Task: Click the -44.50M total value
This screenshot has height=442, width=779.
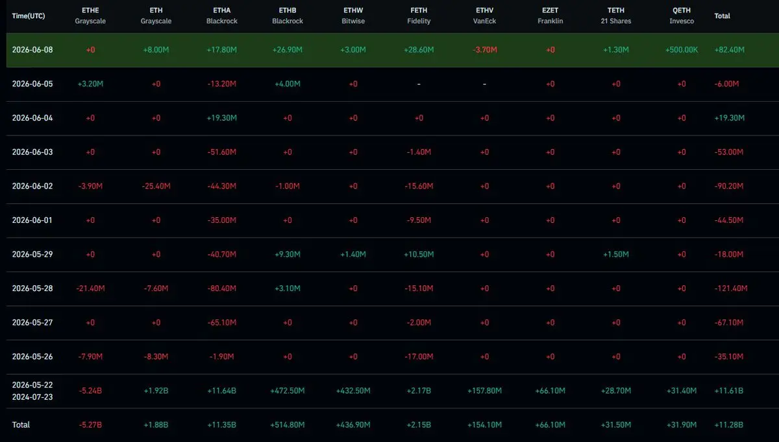Action: [728, 220]
